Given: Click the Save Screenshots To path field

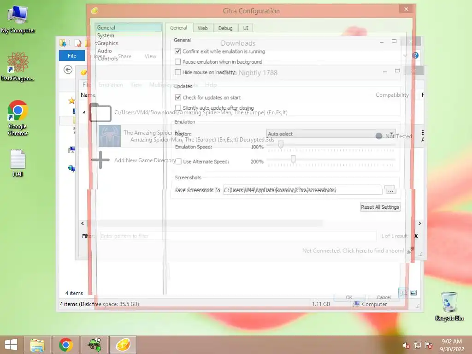Looking at the screenshot, I should 302,190.
